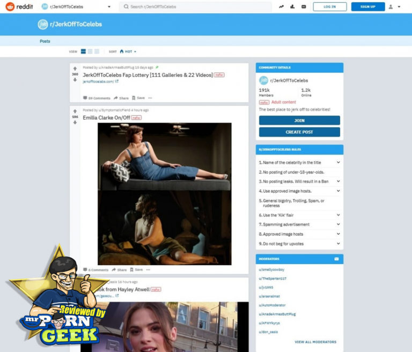The height and width of the screenshot is (352, 412).
Task: Open the mail icon in the top bar
Action: 304,6
